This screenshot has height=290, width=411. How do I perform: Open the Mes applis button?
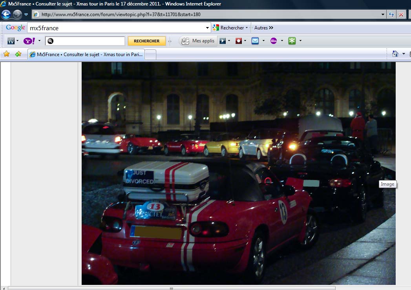click(x=198, y=41)
